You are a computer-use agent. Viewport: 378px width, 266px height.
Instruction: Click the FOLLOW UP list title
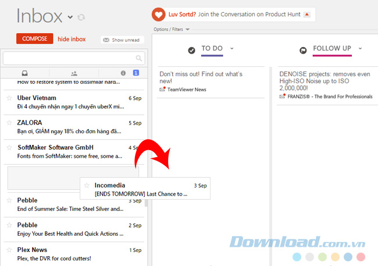(332, 48)
